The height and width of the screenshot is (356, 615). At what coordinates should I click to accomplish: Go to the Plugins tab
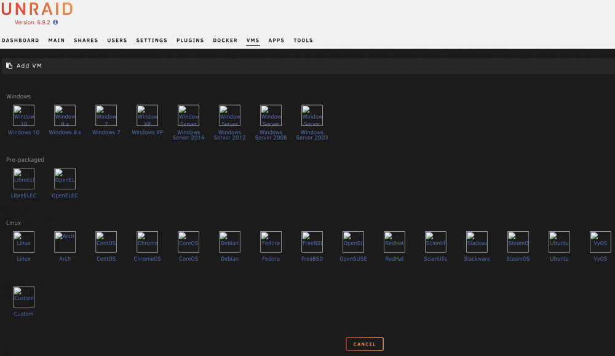pos(190,41)
